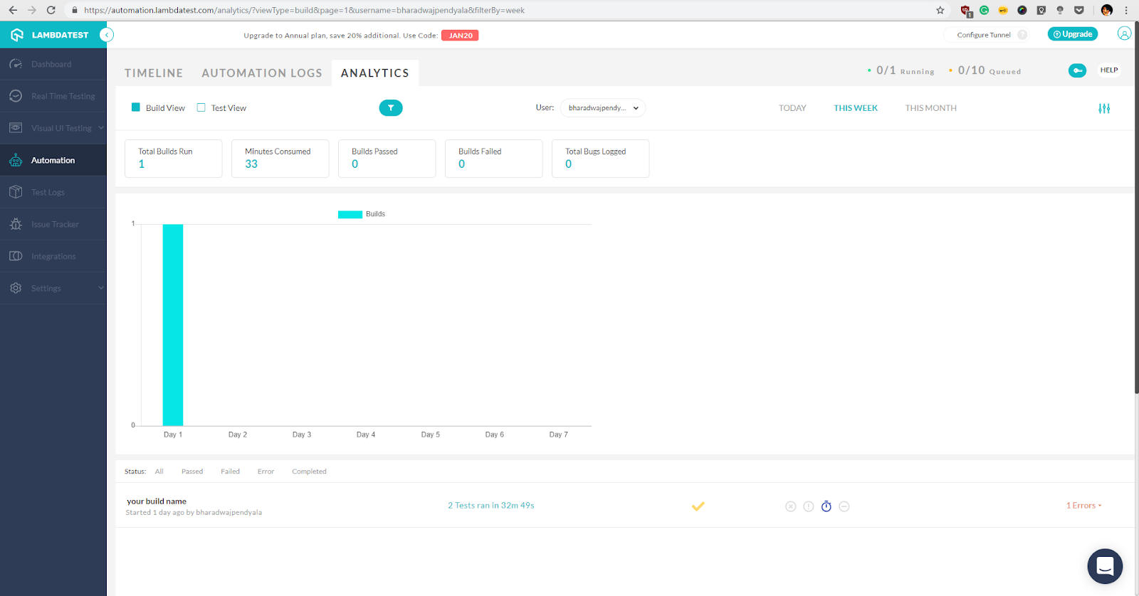Open the chat support bubble
This screenshot has width=1139, height=596.
point(1105,566)
